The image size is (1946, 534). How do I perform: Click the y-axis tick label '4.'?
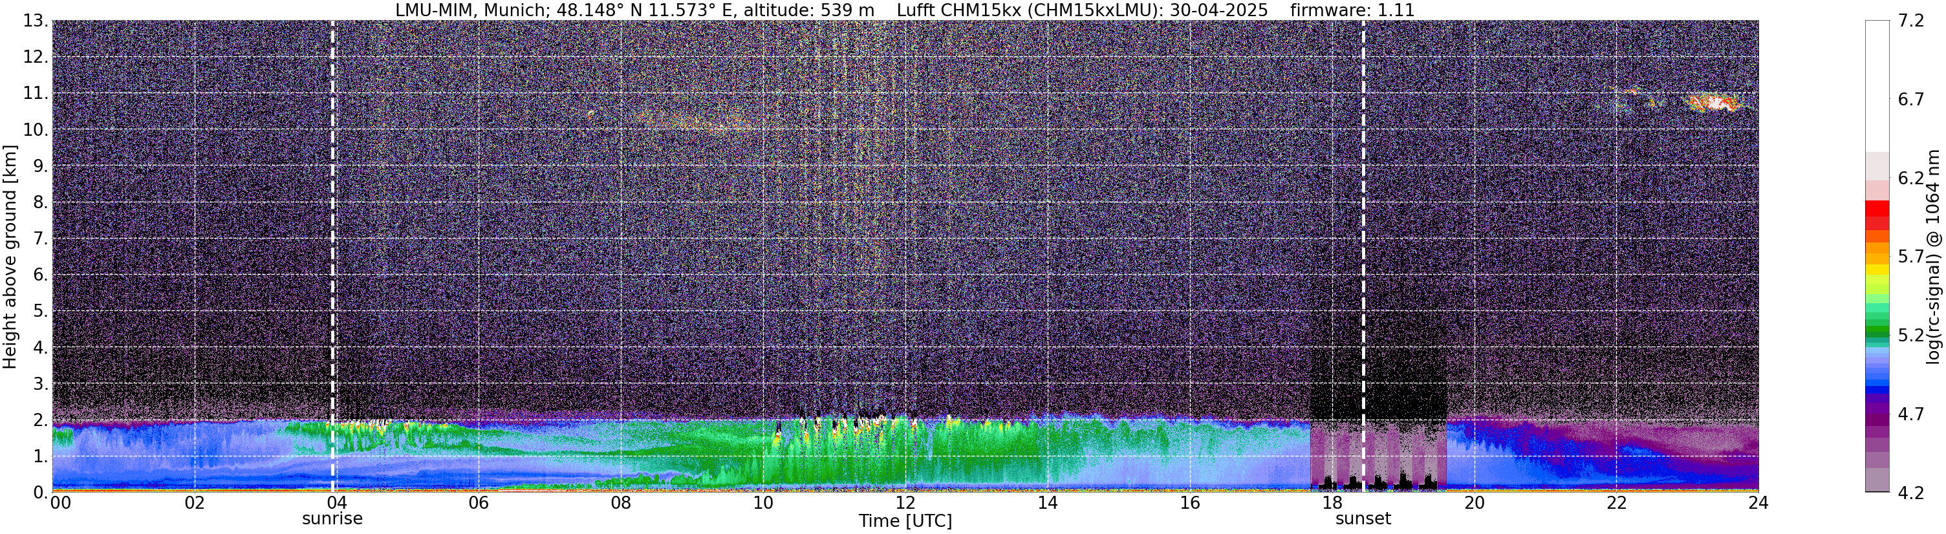tap(41, 347)
